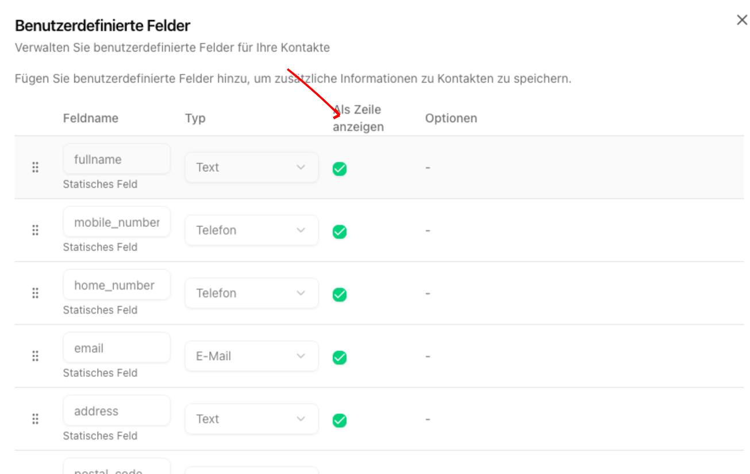This screenshot has height=474, width=750.
Task: Click the 'Optionen' column header
Action: pos(451,118)
